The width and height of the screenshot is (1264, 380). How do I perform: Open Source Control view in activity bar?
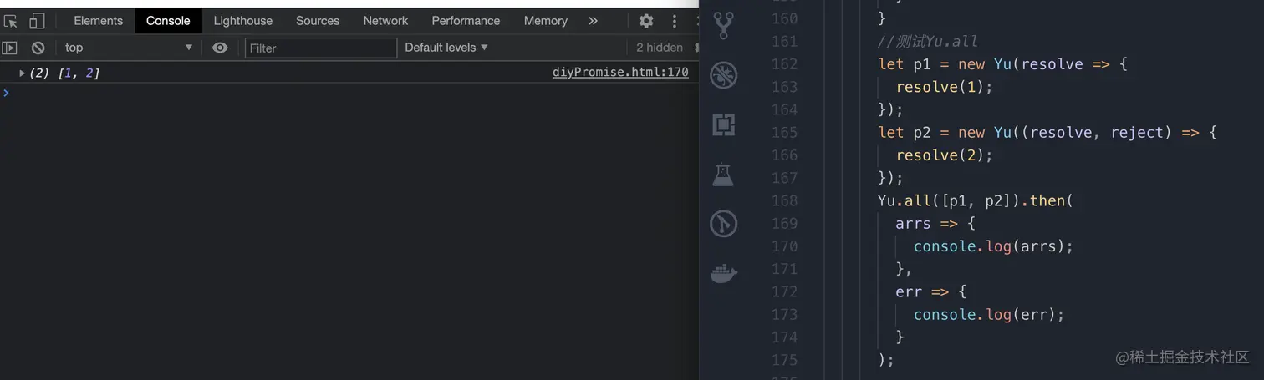pyautogui.click(x=723, y=26)
